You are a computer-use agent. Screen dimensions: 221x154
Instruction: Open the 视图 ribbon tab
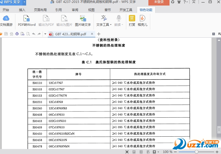click(x=91, y=10)
